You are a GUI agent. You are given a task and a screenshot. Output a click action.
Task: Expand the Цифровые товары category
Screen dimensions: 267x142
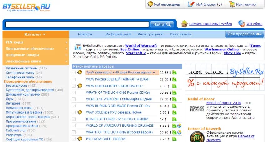pyautogui.click(x=36, y=55)
